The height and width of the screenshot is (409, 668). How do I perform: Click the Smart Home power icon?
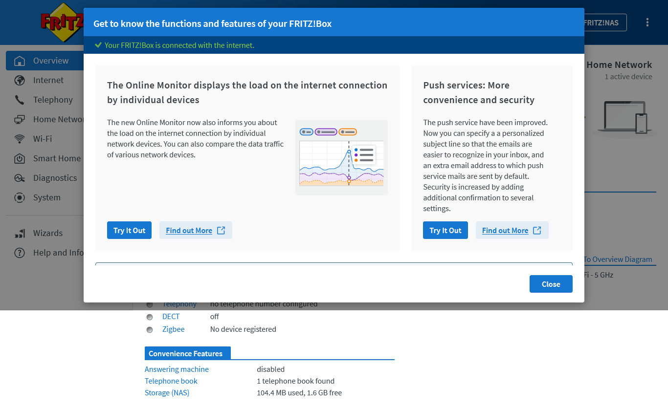tap(20, 159)
